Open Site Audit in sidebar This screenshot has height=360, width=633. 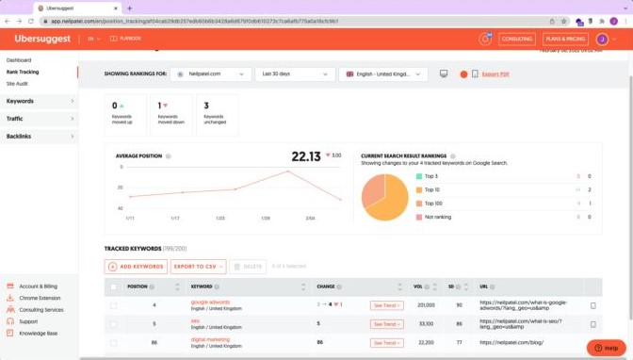[17, 84]
